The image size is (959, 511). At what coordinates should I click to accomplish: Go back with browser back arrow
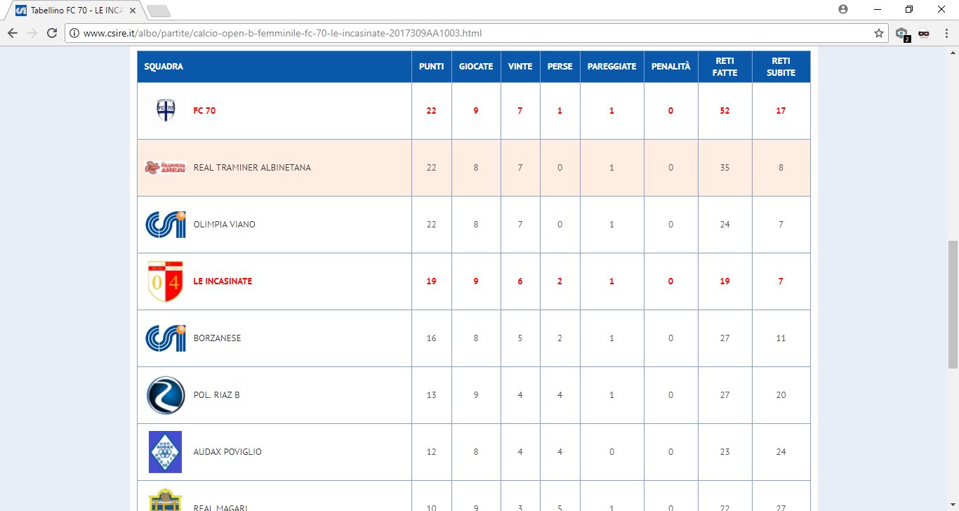pyautogui.click(x=13, y=33)
